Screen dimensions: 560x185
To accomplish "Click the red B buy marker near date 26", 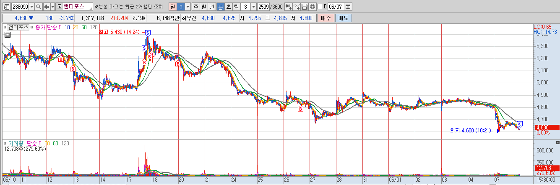I will coord(300,109).
